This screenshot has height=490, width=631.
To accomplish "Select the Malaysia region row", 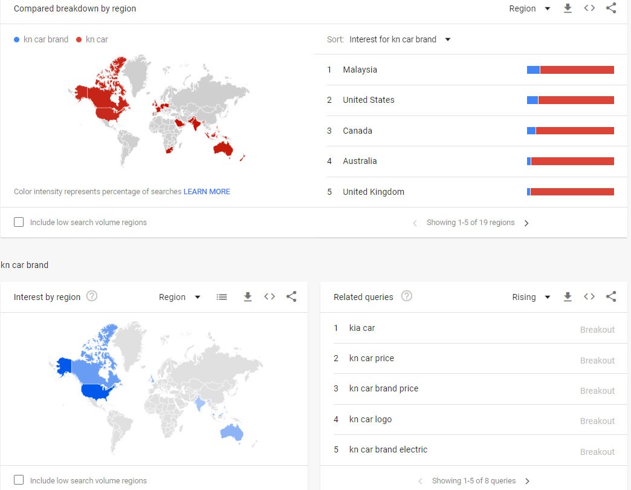I will coord(360,70).
